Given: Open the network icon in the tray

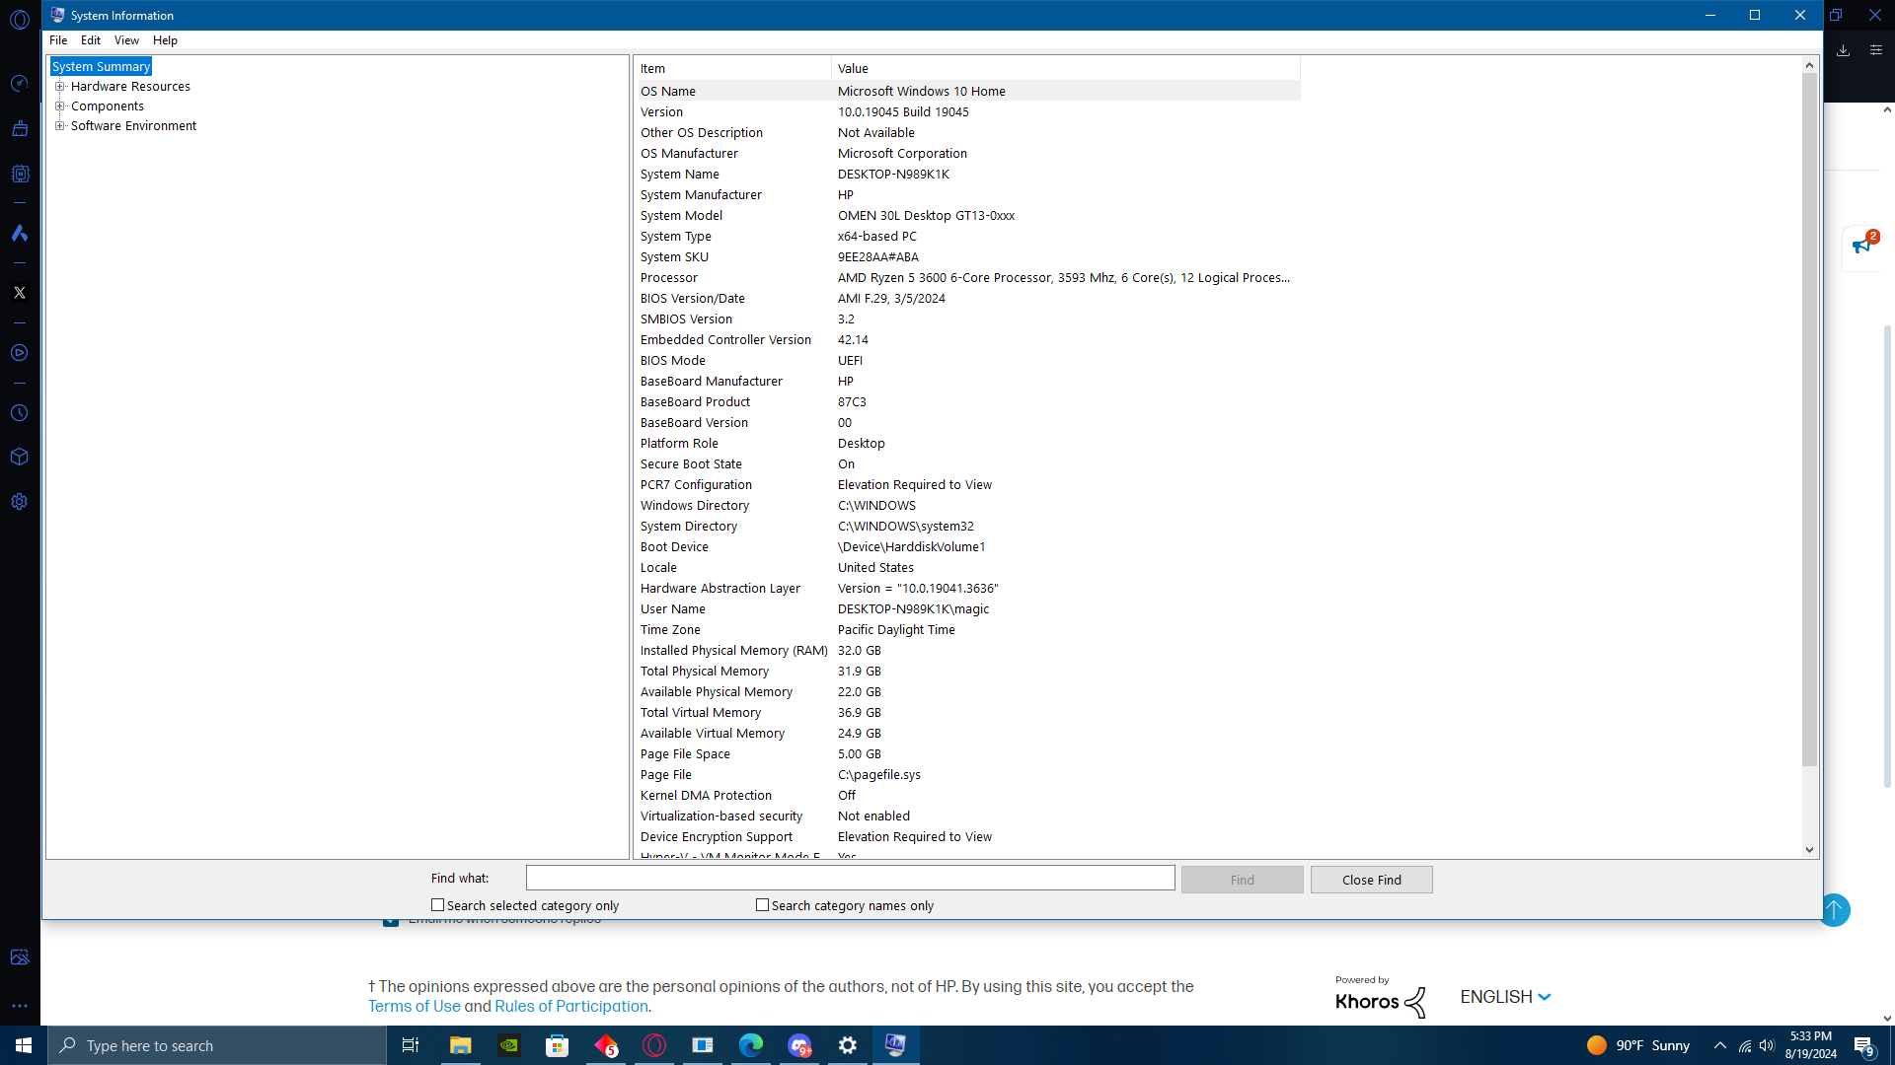Looking at the screenshot, I should 1744,1045.
